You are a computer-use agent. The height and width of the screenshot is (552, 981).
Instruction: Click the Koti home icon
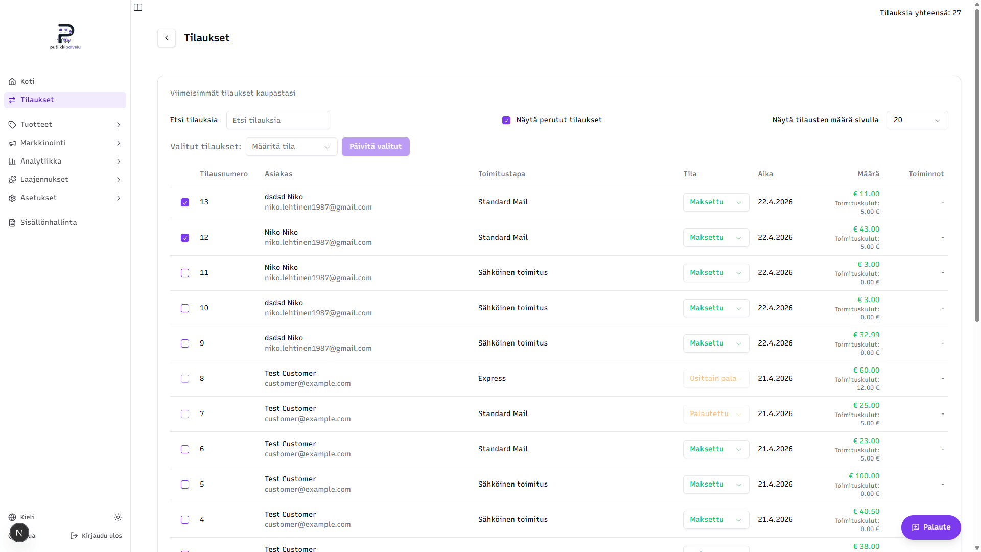12,82
